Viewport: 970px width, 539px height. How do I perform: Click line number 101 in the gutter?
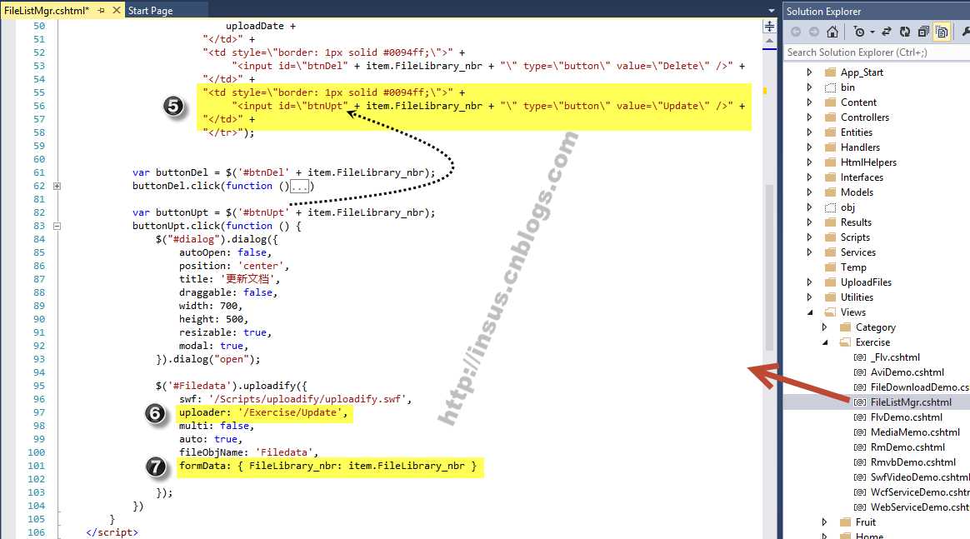click(37, 466)
